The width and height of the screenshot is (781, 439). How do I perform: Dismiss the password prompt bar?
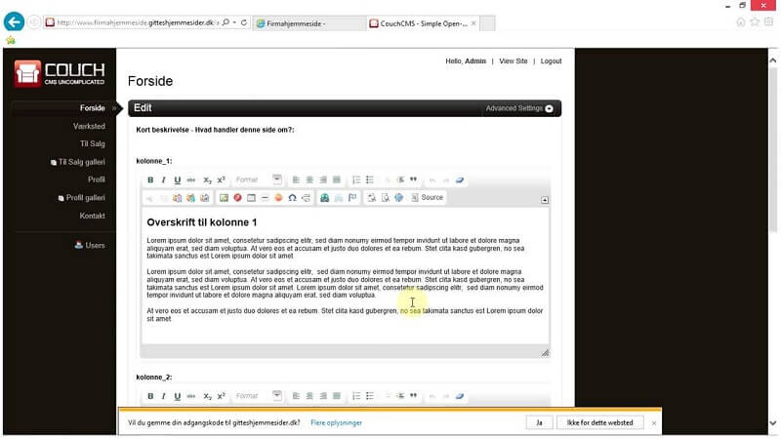[x=654, y=423]
